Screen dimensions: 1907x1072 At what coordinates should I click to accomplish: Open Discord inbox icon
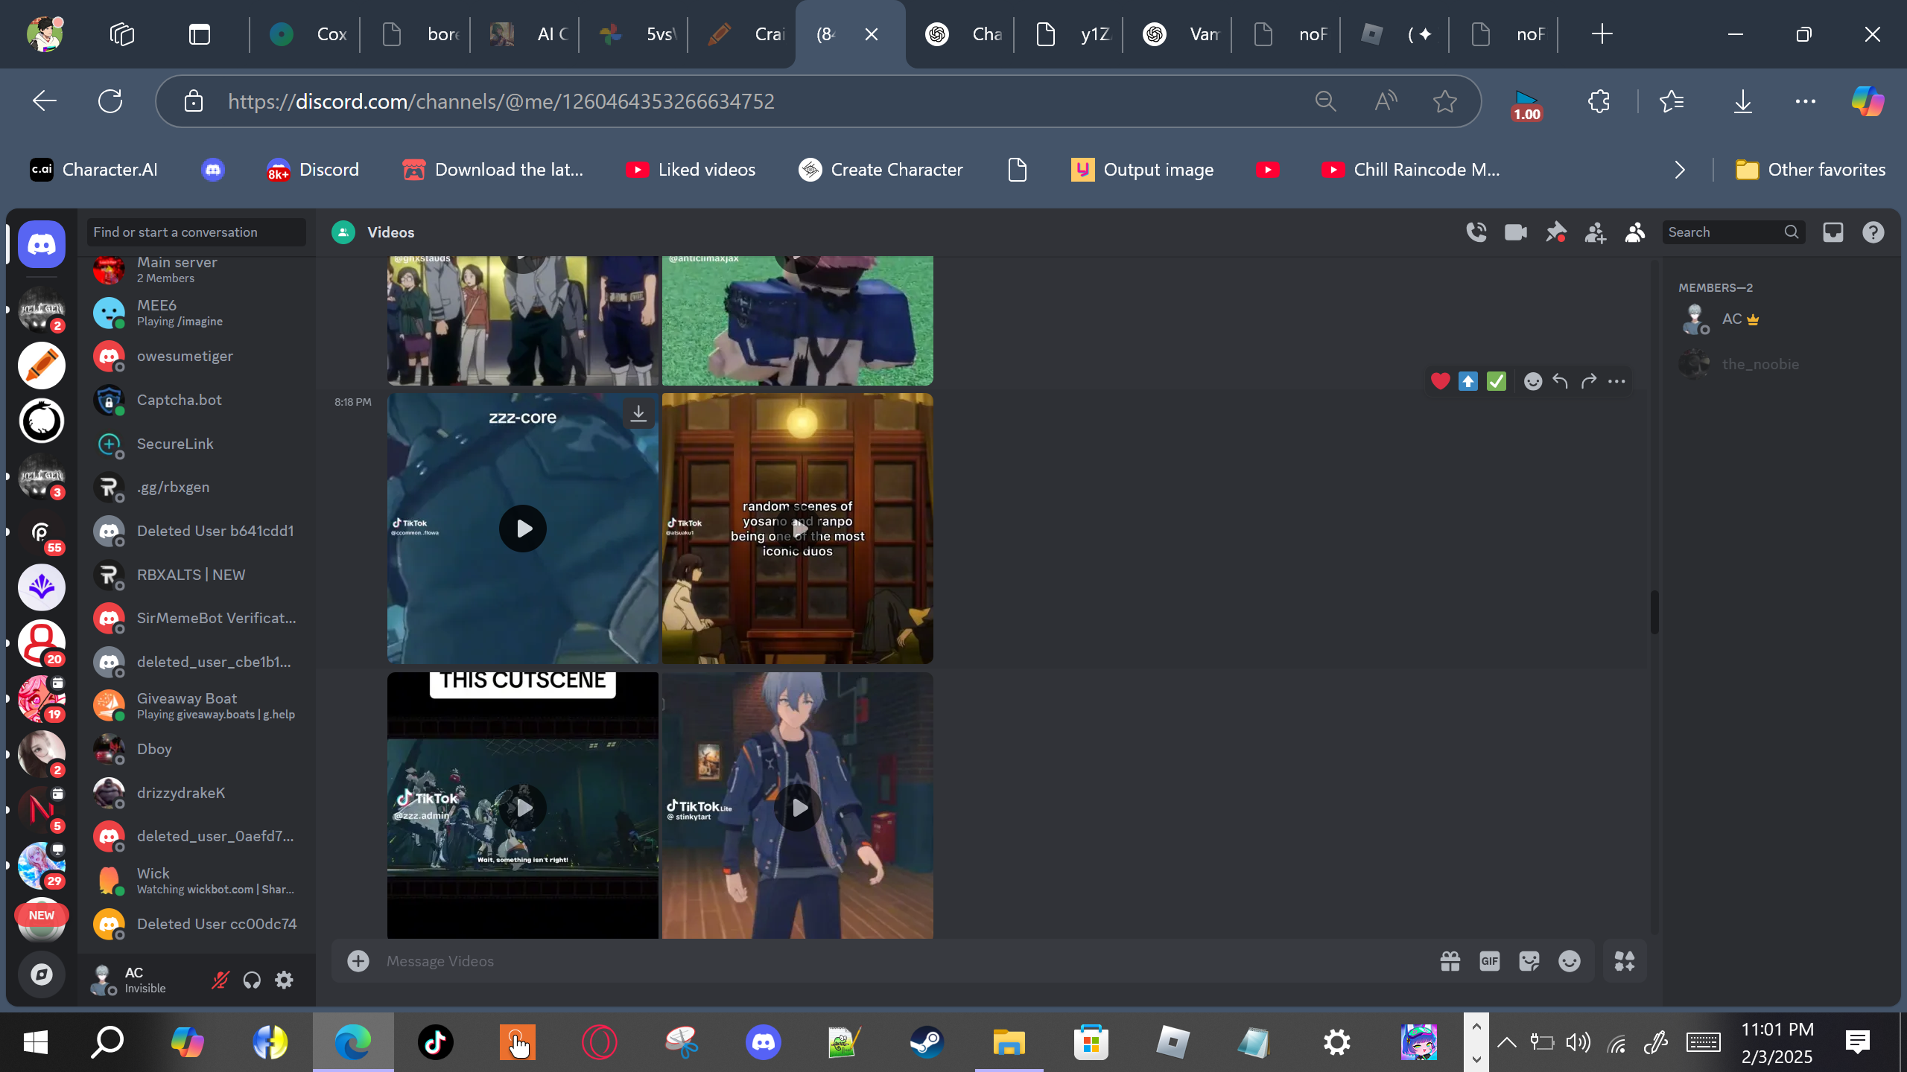tap(1833, 232)
